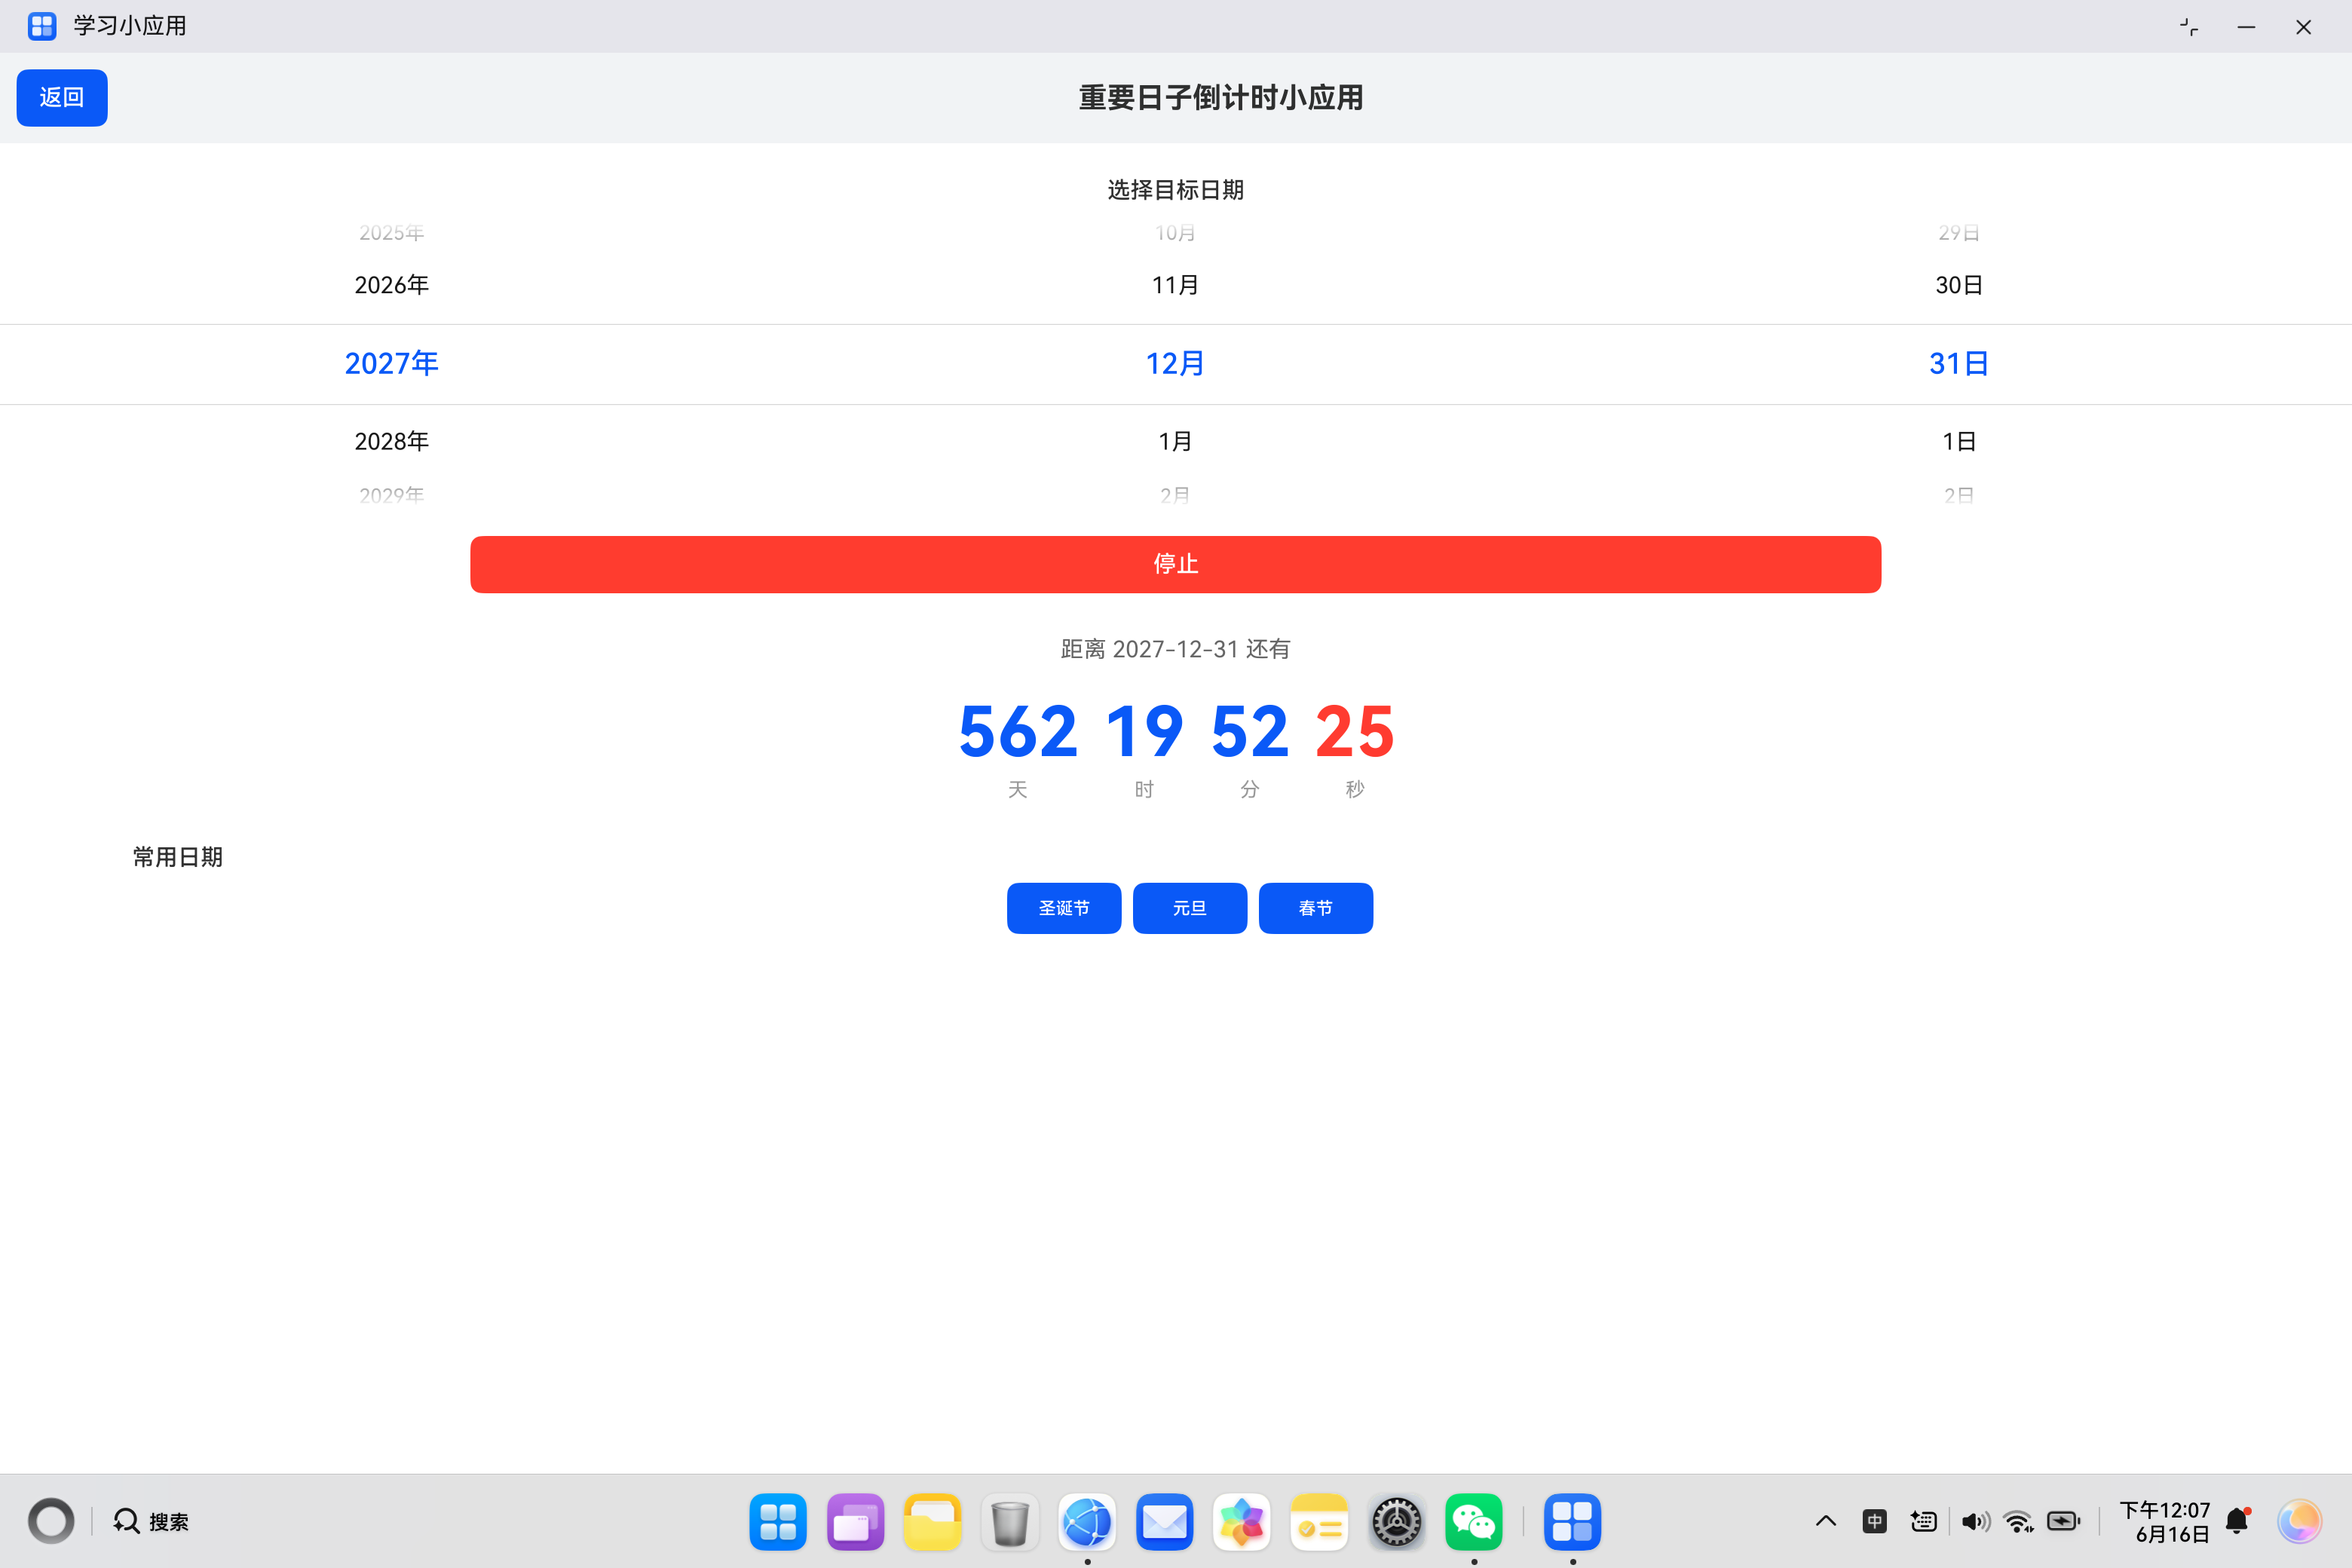Stop the countdown with 停止 button
The image size is (2352, 1568).
pos(1175,564)
